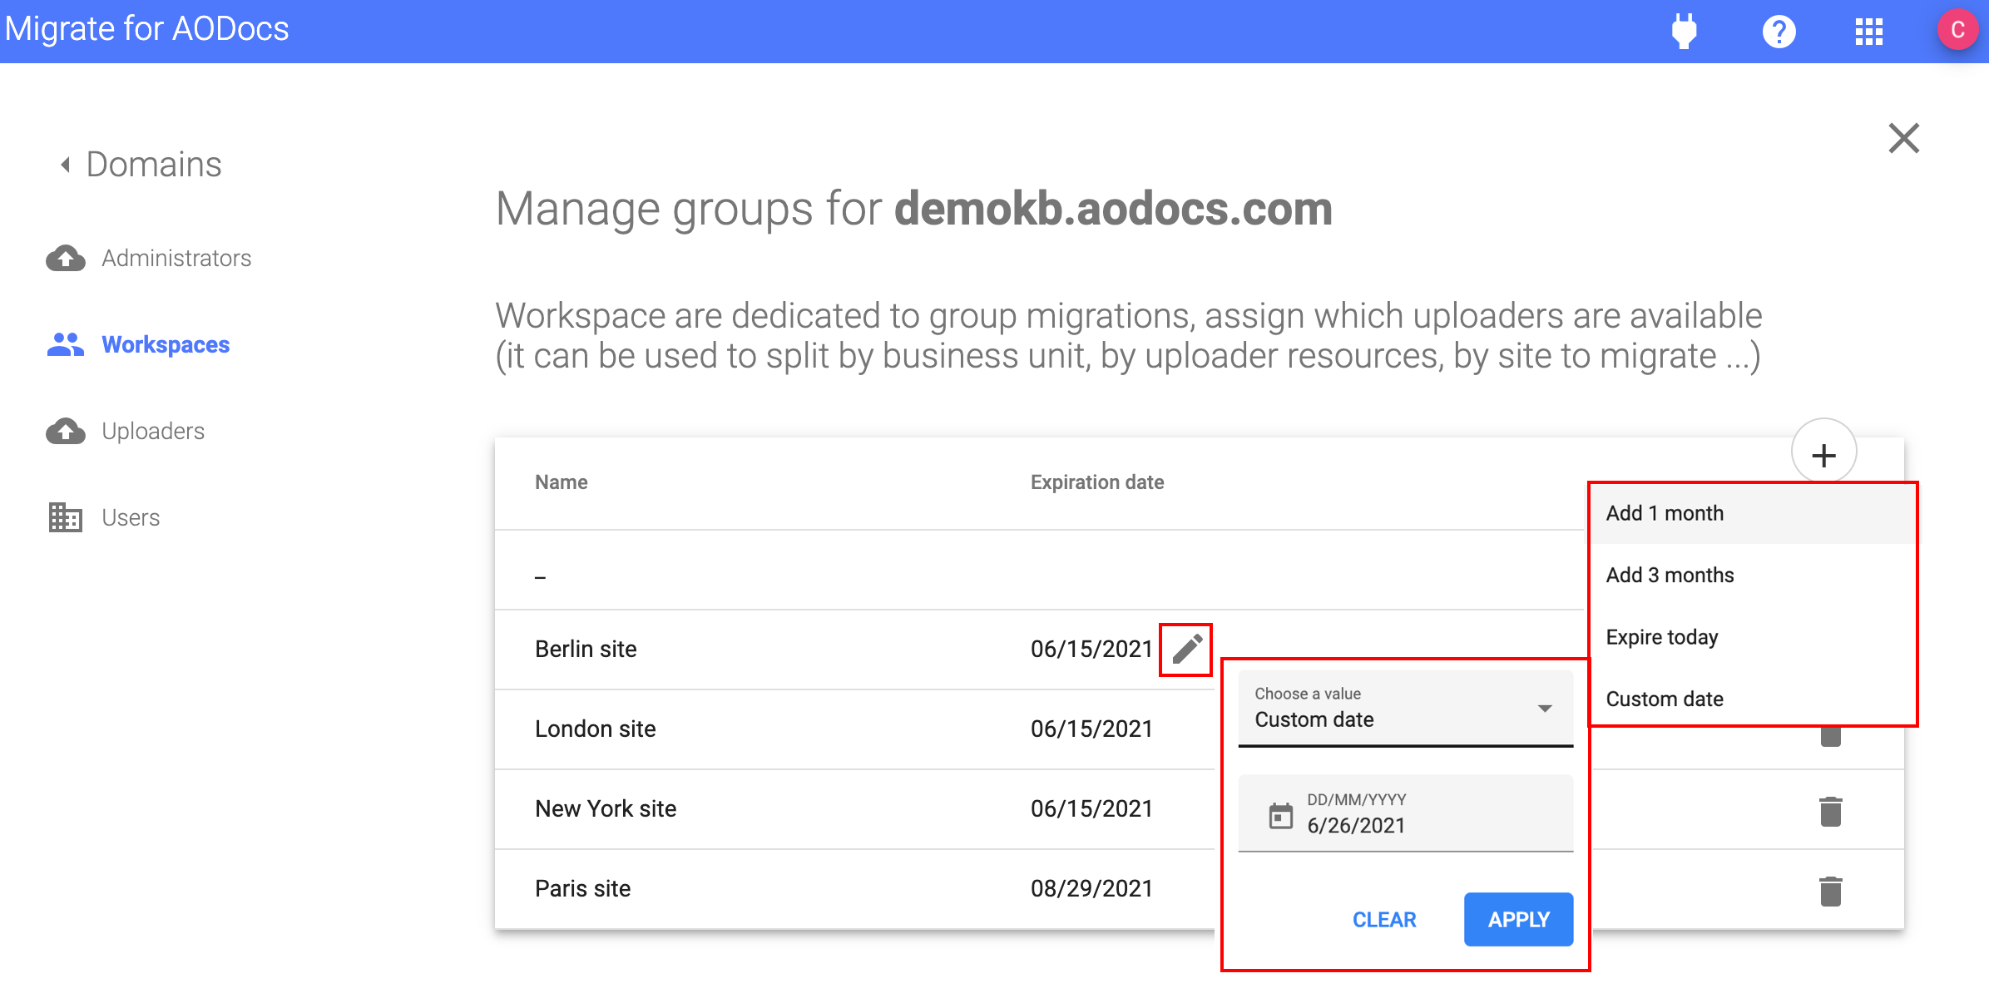Choose Add 1 month option
The image size is (1989, 1003).
(x=1754, y=514)
